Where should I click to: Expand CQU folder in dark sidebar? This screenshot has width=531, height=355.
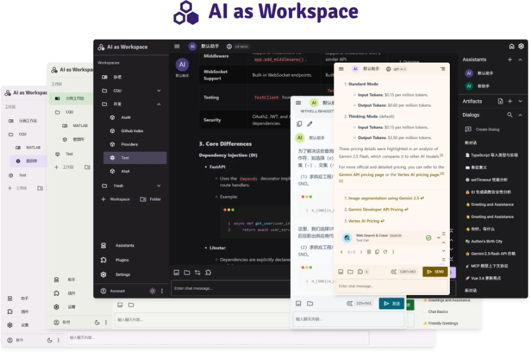point(158,91)
